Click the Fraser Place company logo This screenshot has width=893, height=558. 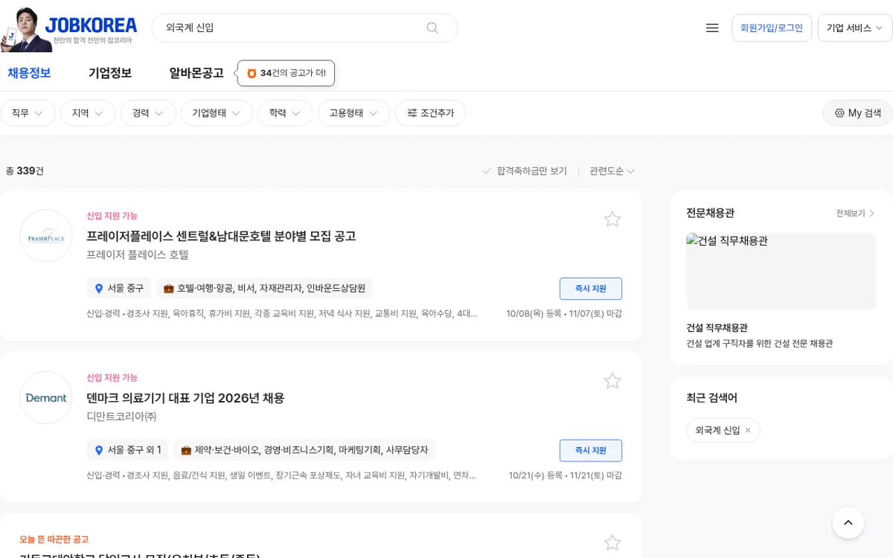(46, 236)
